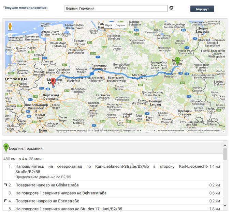This screenshot has width=232, height=214.
Task: Click 1,4 км distance of step 1
Action: click(x=215, y=166)
